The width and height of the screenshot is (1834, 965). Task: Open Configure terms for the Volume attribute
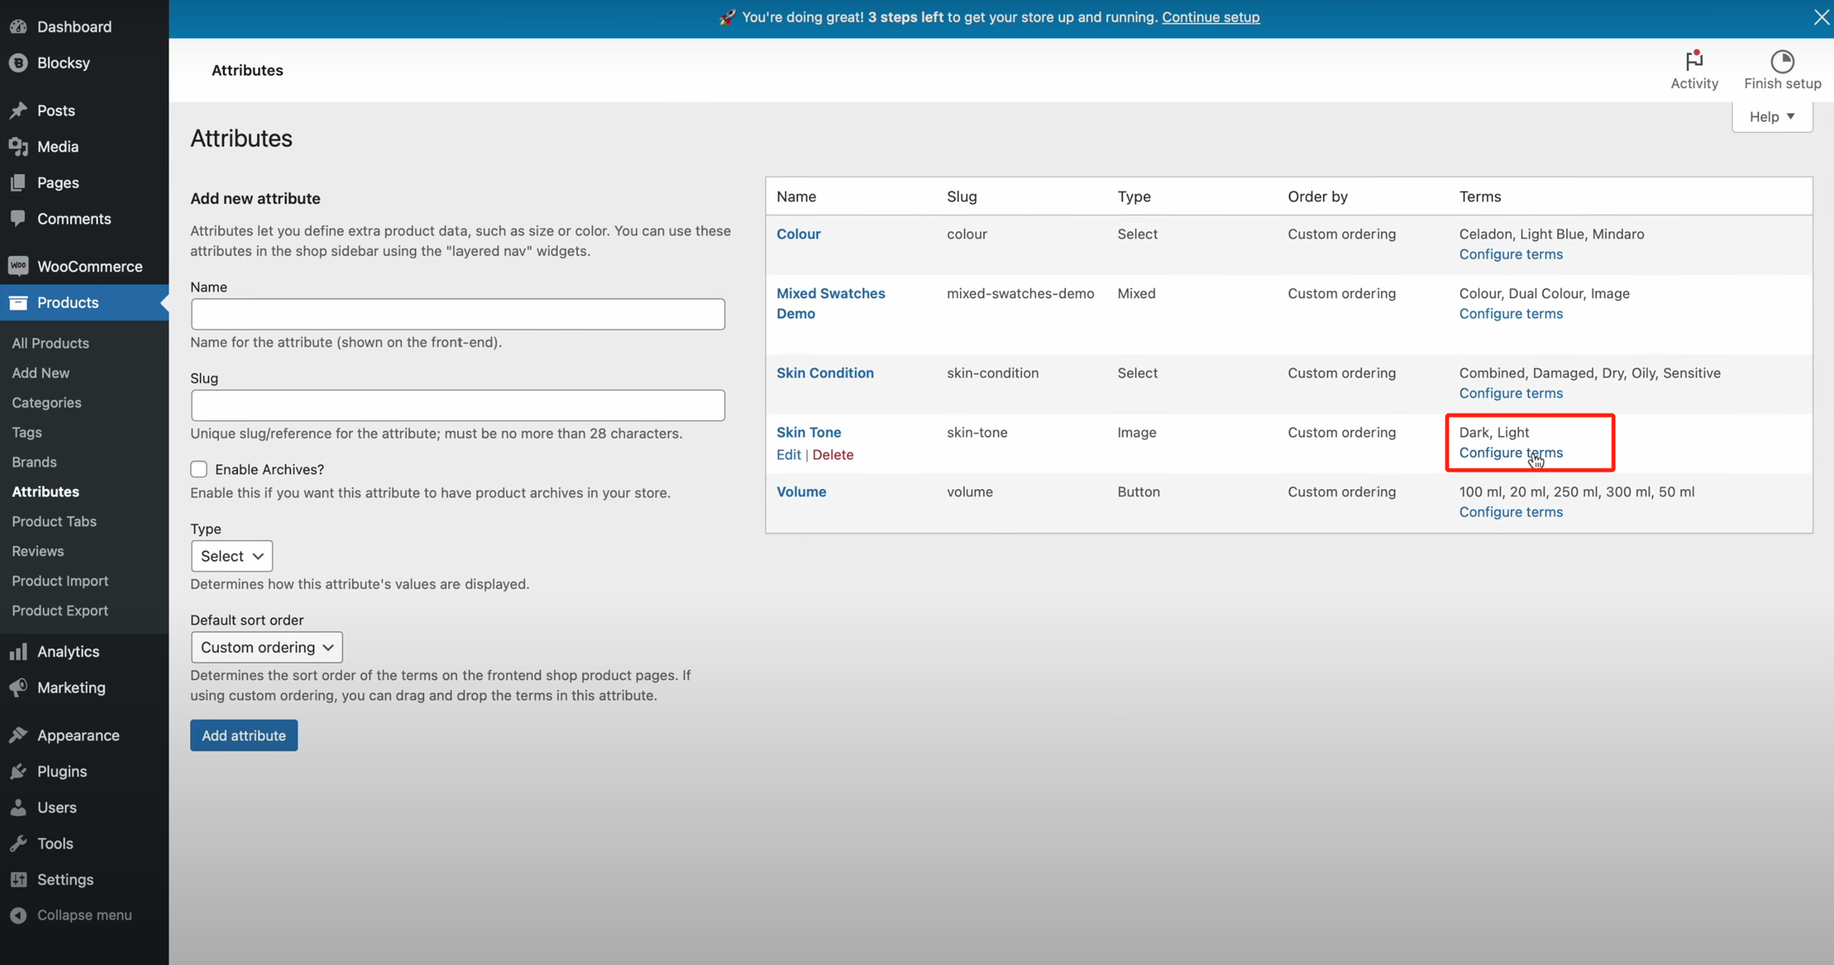click(x=1510, y=512)
